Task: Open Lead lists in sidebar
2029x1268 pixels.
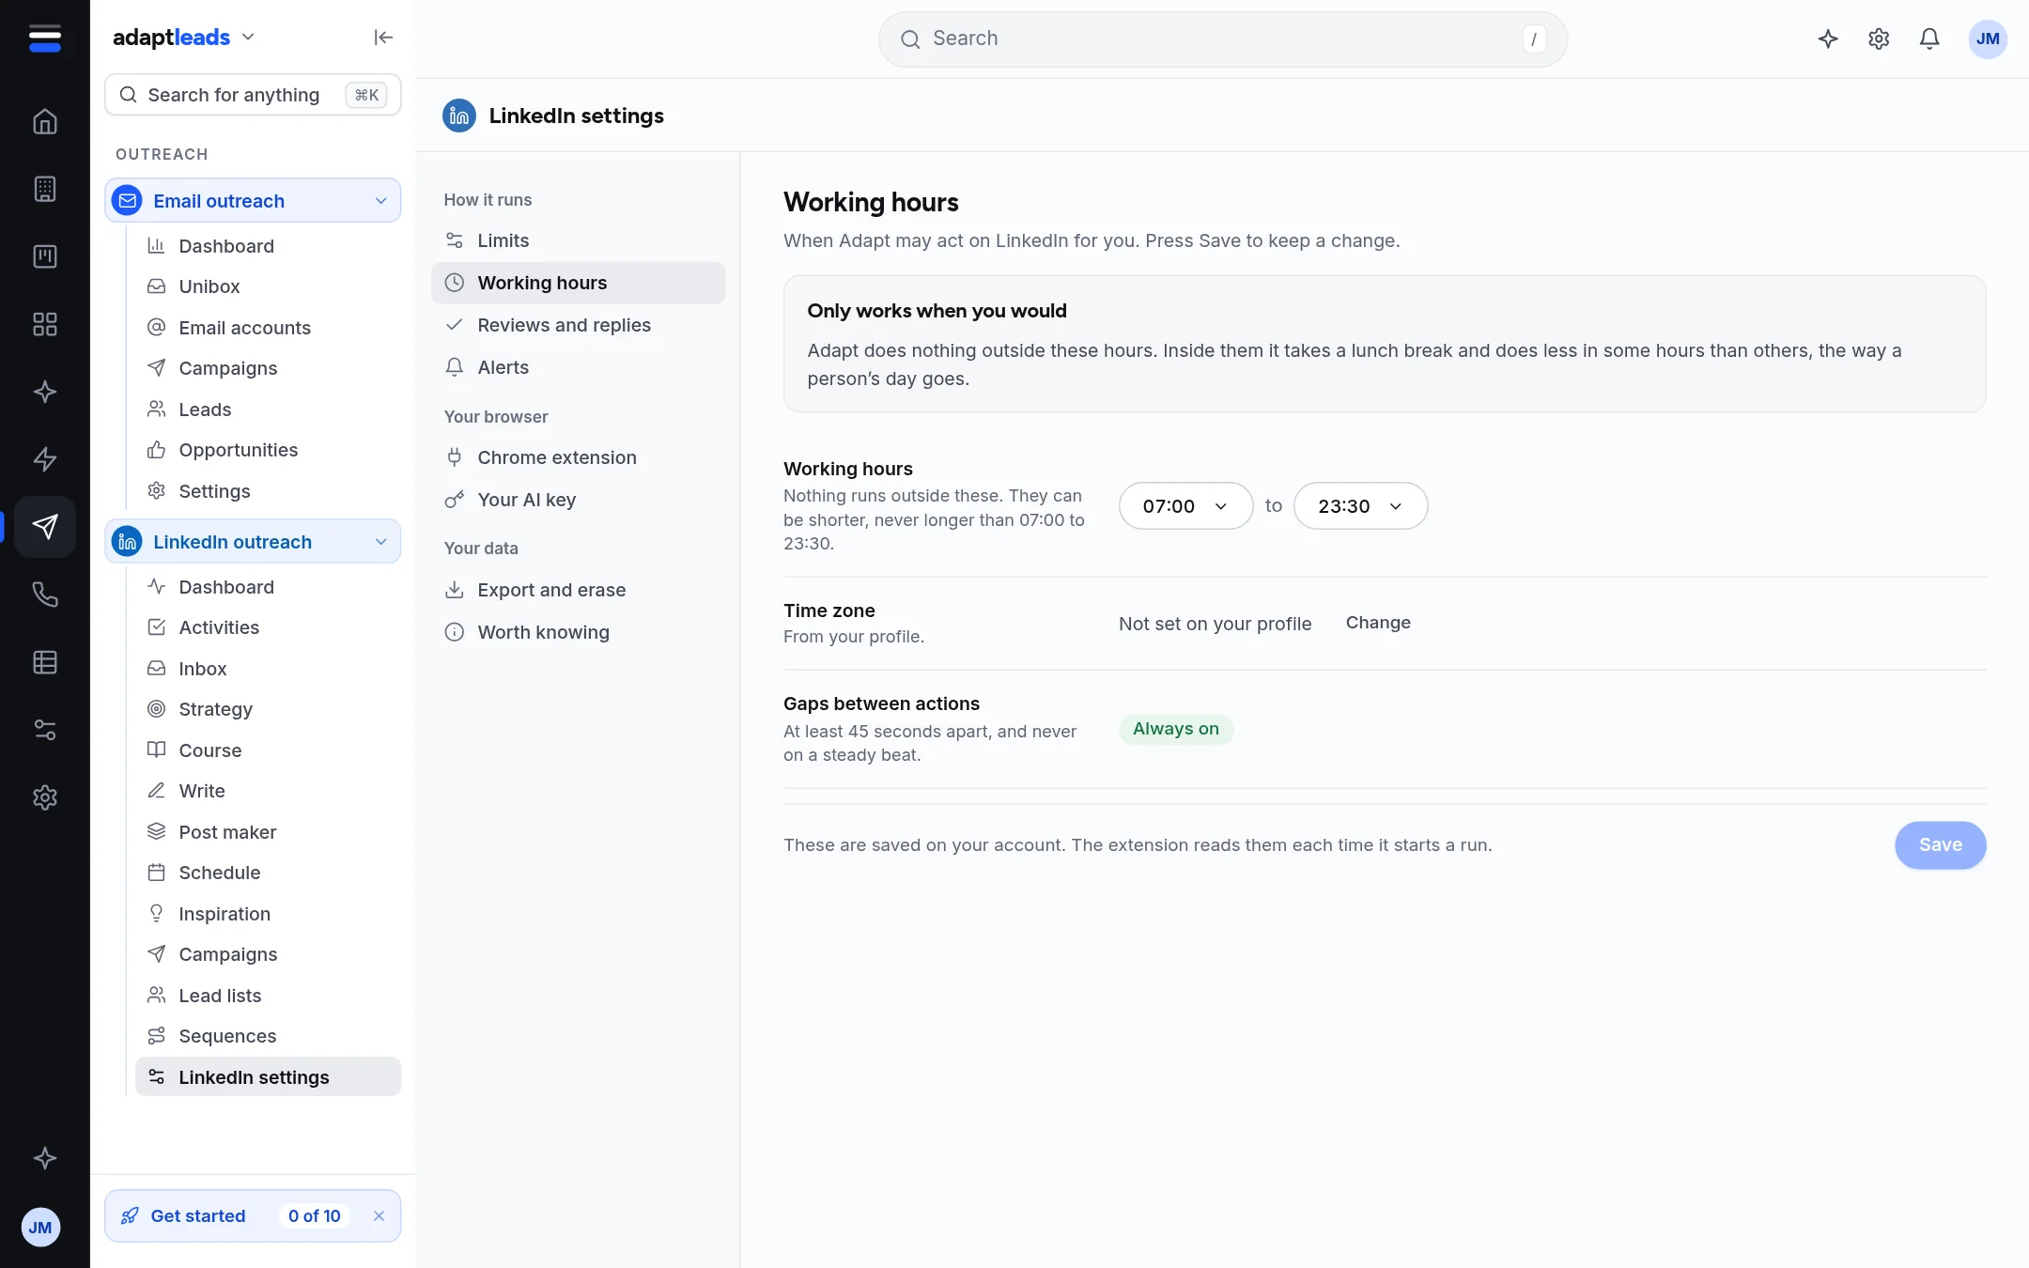Action: (x=268, y=996)
